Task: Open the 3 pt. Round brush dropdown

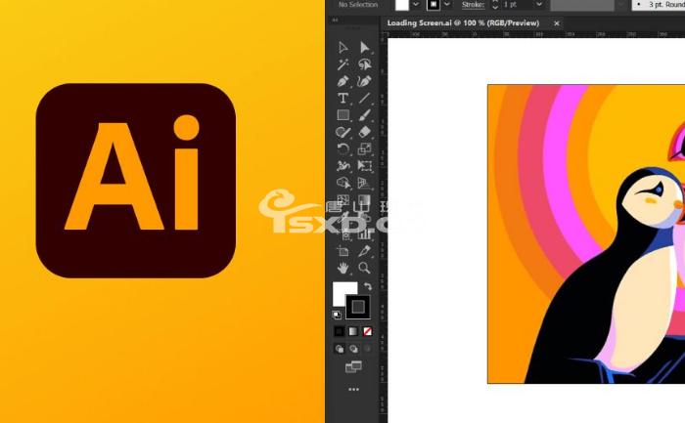Action: [x=659, y=4]
